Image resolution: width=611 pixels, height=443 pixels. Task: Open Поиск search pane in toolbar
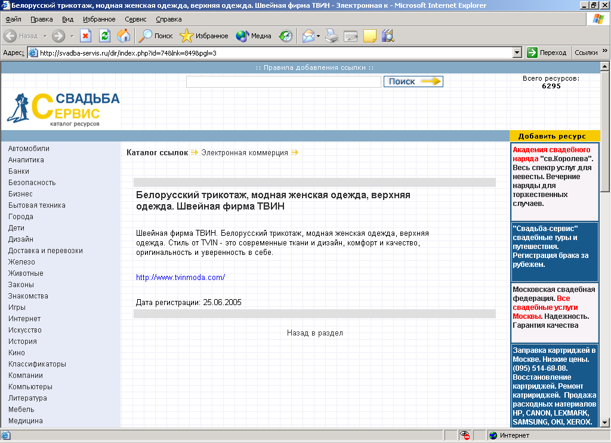click(156, 36)
